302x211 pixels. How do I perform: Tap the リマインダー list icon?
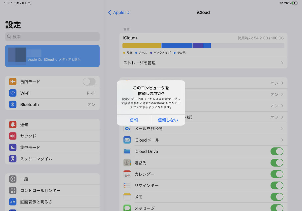pyautogui.click(x=127, y=186)
